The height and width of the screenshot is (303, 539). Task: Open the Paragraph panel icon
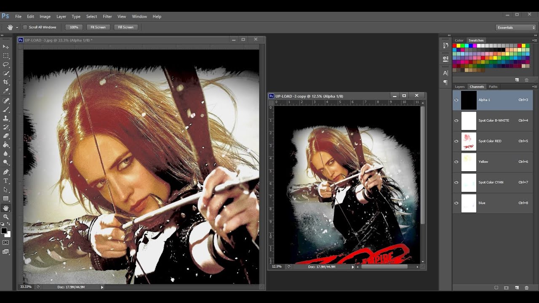[x=446, y=82]
